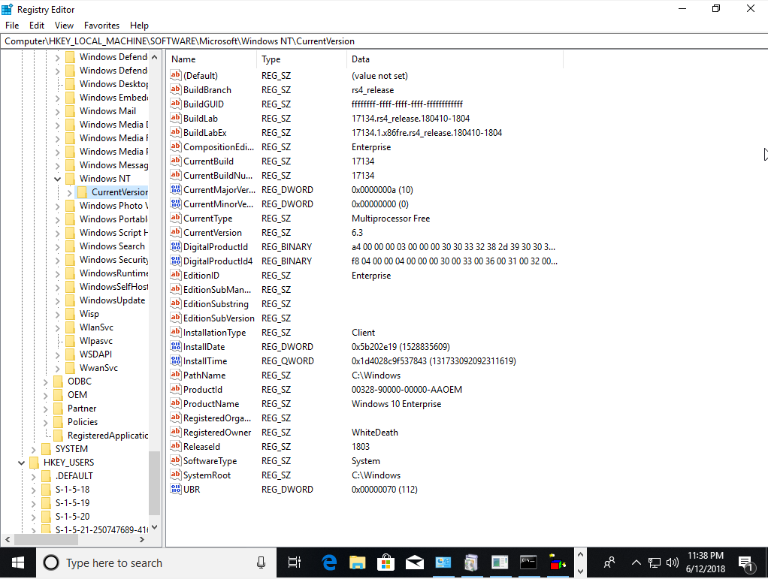Screen dimensions: 768x579
Task: Launch Microsoft Store from the taskbar
Action: pos(386,562)
